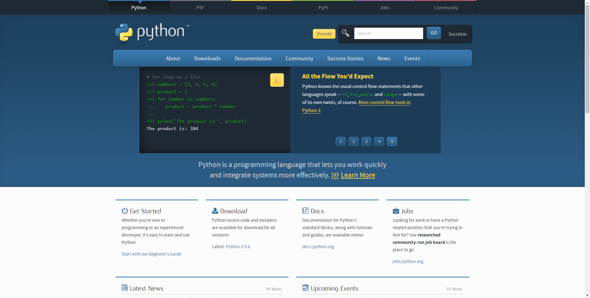This screenshot has width=590, height=298.
Task: Show slide 5 of the carousel
Action: (x=392, y=141)
